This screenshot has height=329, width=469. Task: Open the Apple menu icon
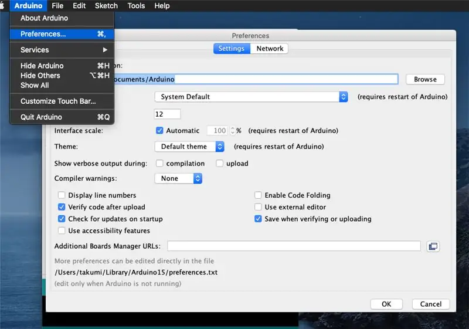click(2, 6)
